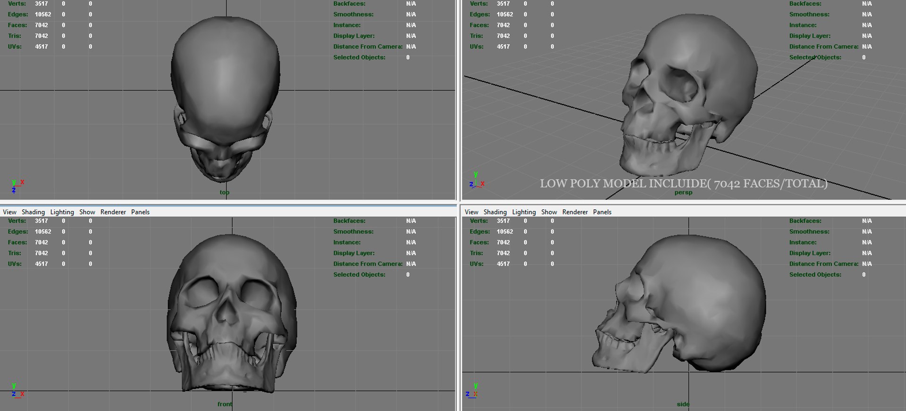Screen dimensions: 906x411
Task: Open the Renderer menu in the front panel
Action: tap(113, 212)
